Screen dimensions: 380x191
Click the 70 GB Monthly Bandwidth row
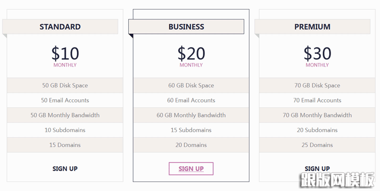pos(317,115)
